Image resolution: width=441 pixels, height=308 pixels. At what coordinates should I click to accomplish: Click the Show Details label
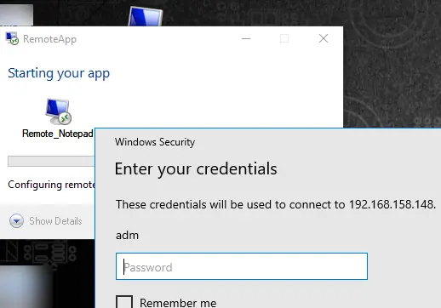pos(55,221)
